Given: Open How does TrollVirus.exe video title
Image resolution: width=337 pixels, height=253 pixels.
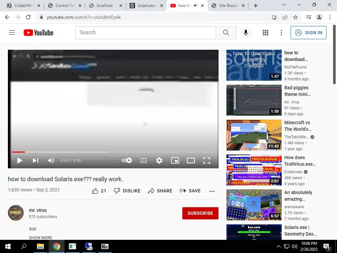Looking at the screenshot, I should [x=300, y=161].
